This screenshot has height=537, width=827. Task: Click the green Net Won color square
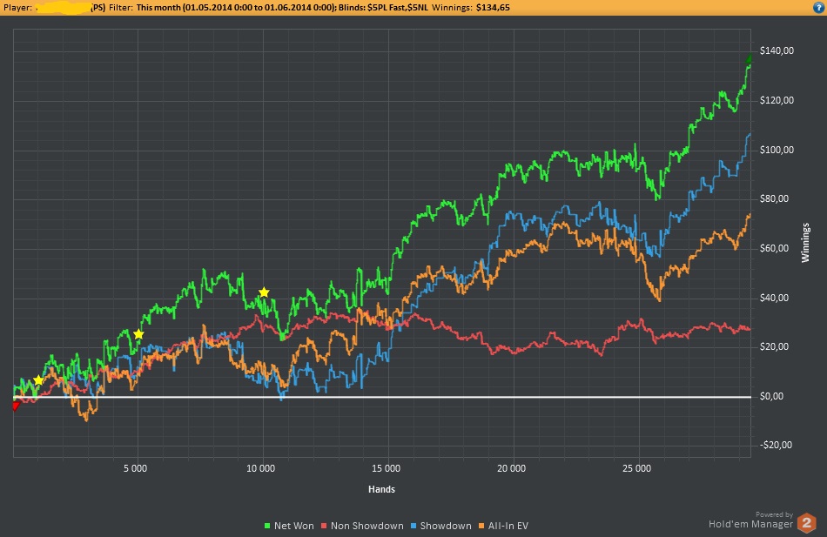point(267,526)
